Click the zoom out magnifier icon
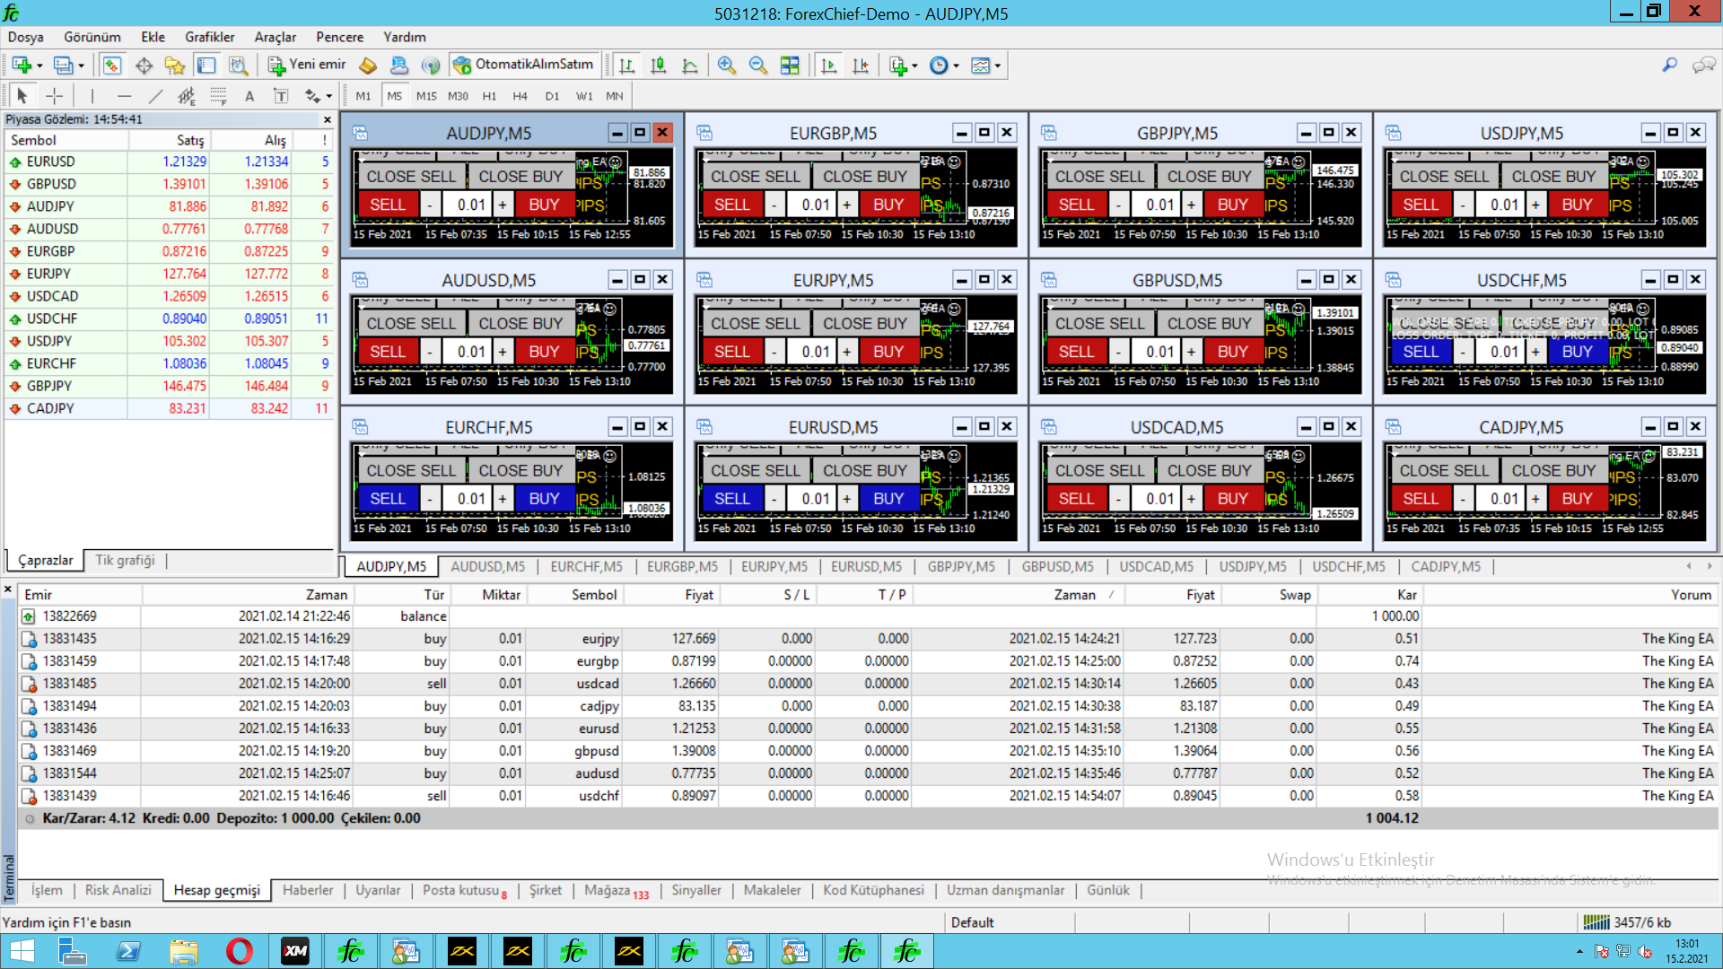 tap(757, 65)
